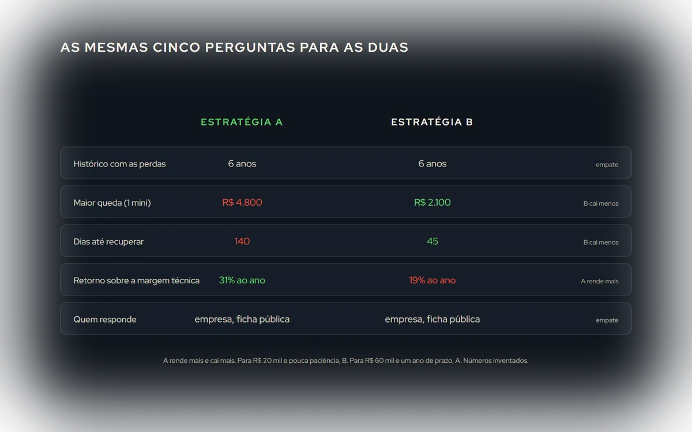692x432 pixels.
Task: Click the Estratégia A column header
Action: pos(242,122)
